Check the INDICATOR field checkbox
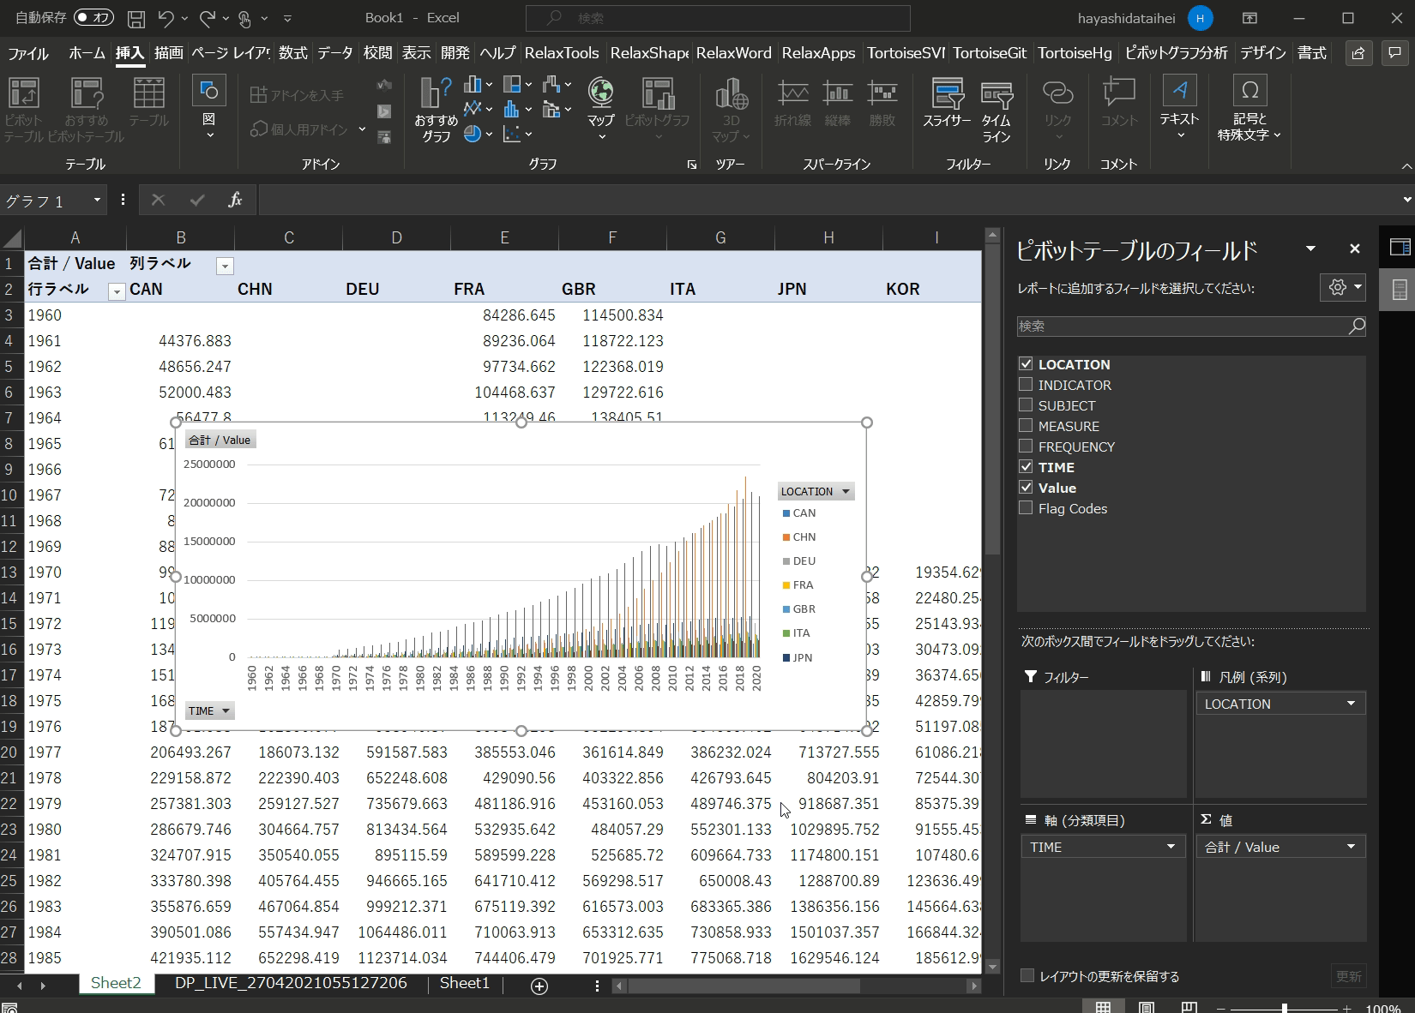This screenshot has width=1415, height=1013. coord(1026,385)
